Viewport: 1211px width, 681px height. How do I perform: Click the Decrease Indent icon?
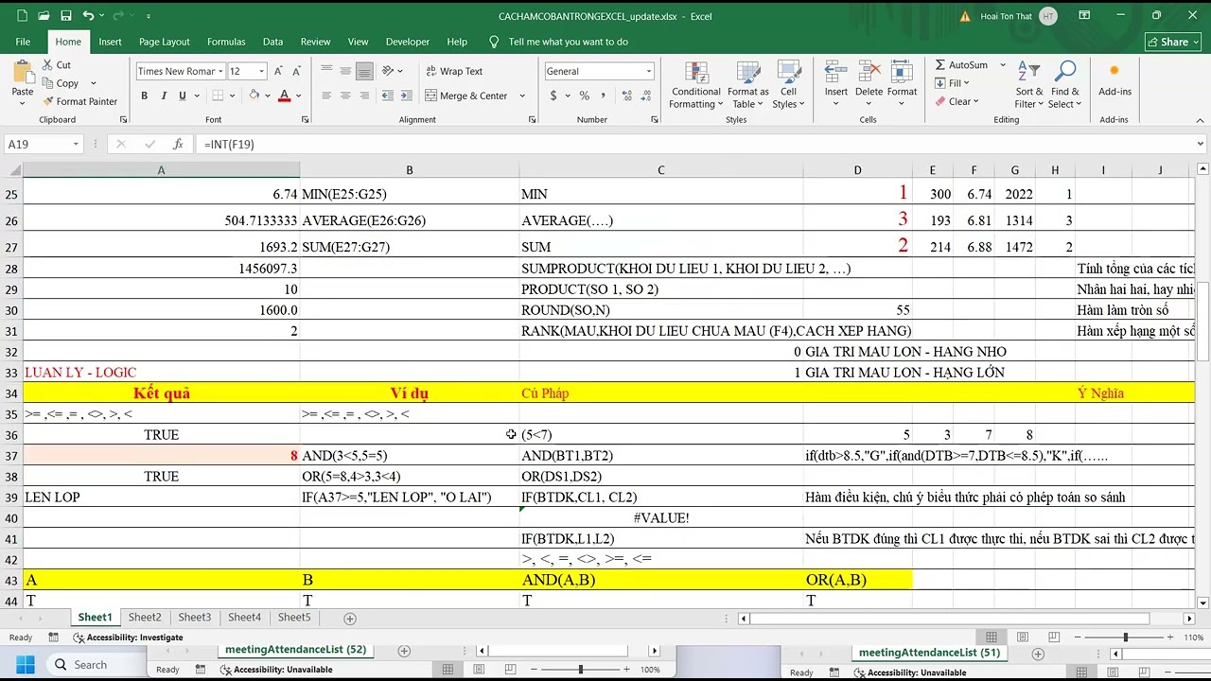(x=387, y=96)
